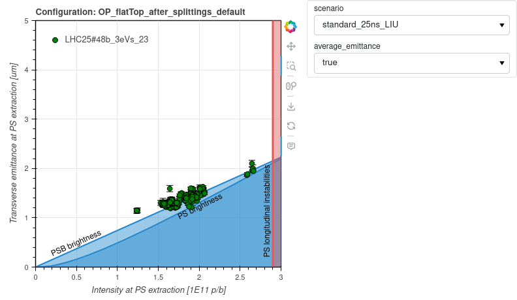Click the scenario dropdown arrow
The width and height of the screenshot is (517, 300).
pos(501,25)
